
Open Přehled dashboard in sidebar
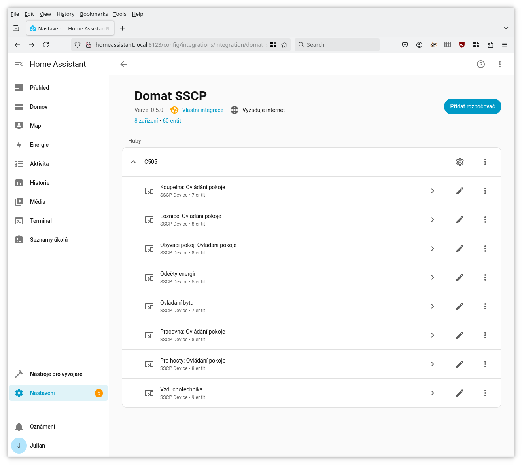59,88
